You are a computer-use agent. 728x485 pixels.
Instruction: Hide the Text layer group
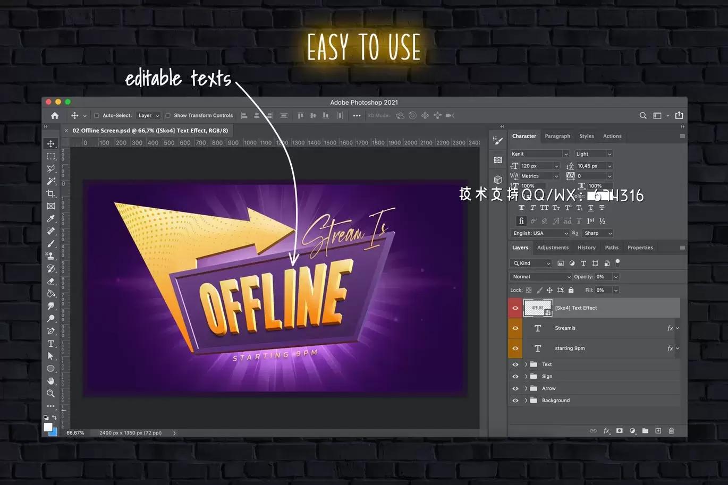[515, 364]
